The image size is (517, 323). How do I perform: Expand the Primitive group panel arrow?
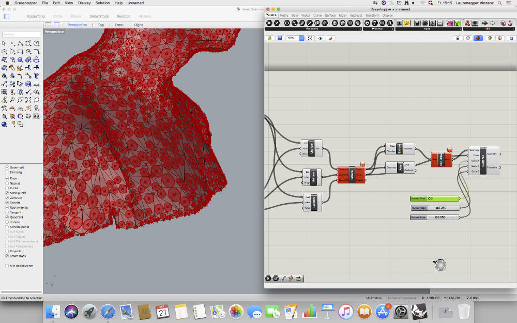(x=392, y=29)
